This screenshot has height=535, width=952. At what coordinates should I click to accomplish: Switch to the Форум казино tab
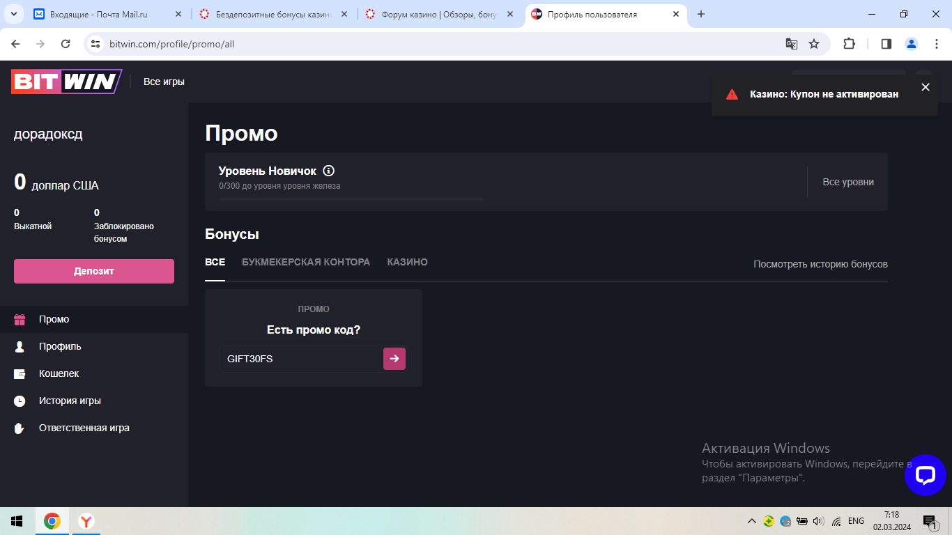click(x=439, y=14)
